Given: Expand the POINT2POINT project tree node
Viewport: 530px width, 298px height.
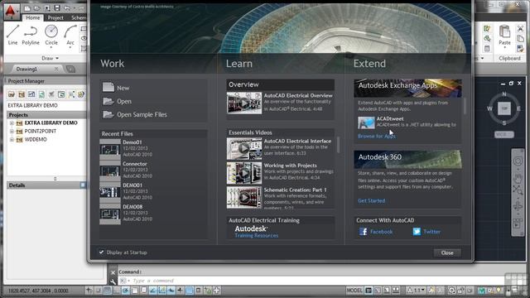Looking at the screenshot, I should pos(12,131).
